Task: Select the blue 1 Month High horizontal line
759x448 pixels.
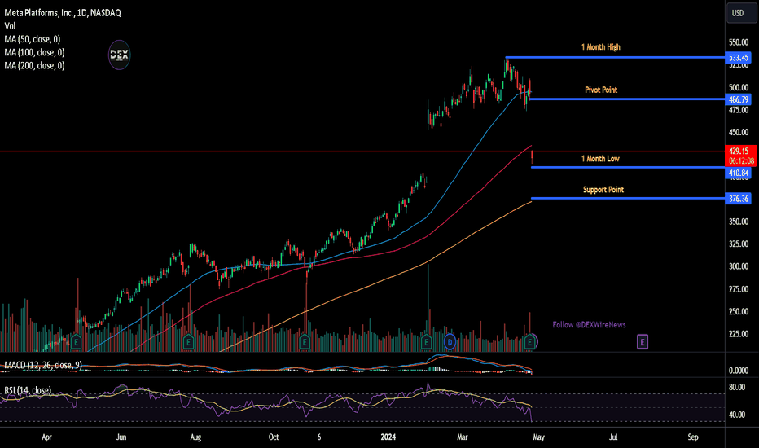Action: click(x=615, y=58)
